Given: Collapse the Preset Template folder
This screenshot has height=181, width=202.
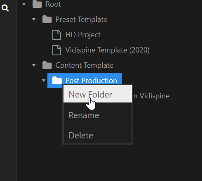Looking at the screenshot, I should (x=34, y=19).
